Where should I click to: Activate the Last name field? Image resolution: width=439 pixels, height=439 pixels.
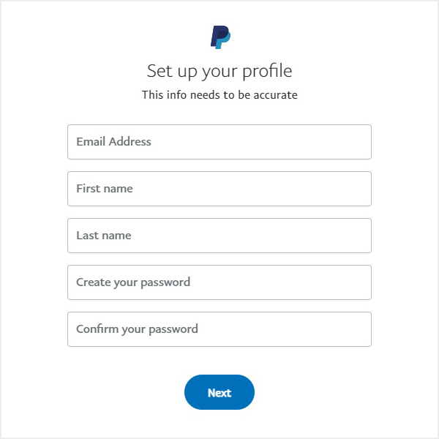219,236
